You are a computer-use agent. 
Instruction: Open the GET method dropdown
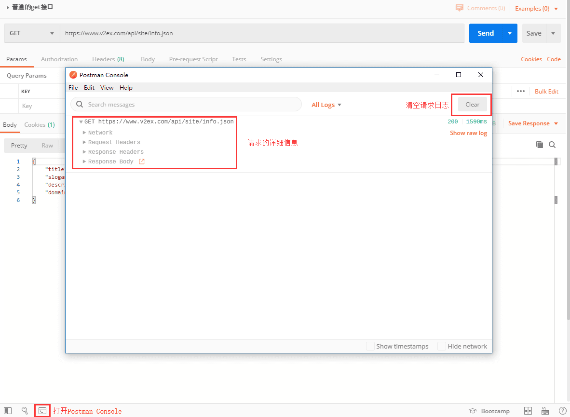[32, 33]
